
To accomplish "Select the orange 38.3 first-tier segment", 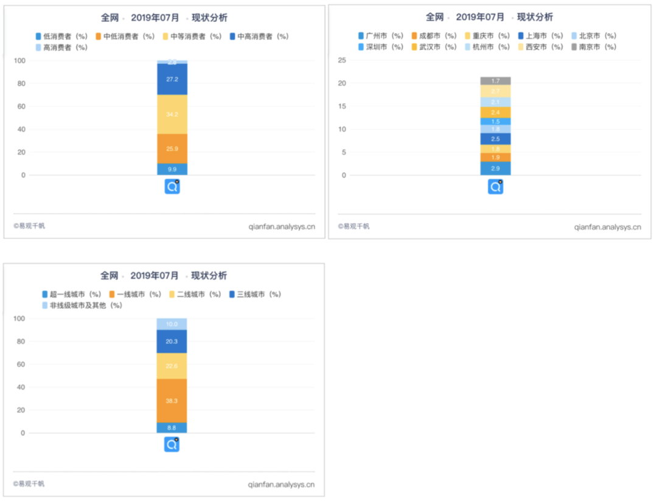I will (172, 401).
